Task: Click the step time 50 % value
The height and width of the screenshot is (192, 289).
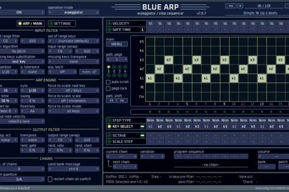Action: coord(8,101)
